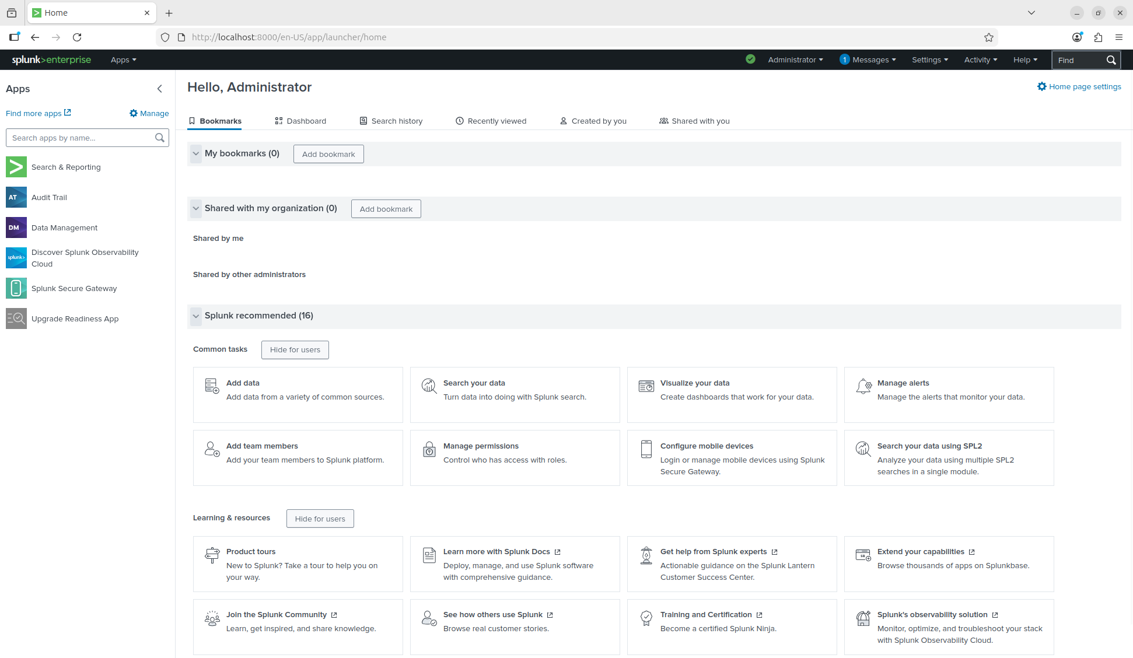
Task: Click the Configure mobile devices phone icon
Action: (646, 449)
